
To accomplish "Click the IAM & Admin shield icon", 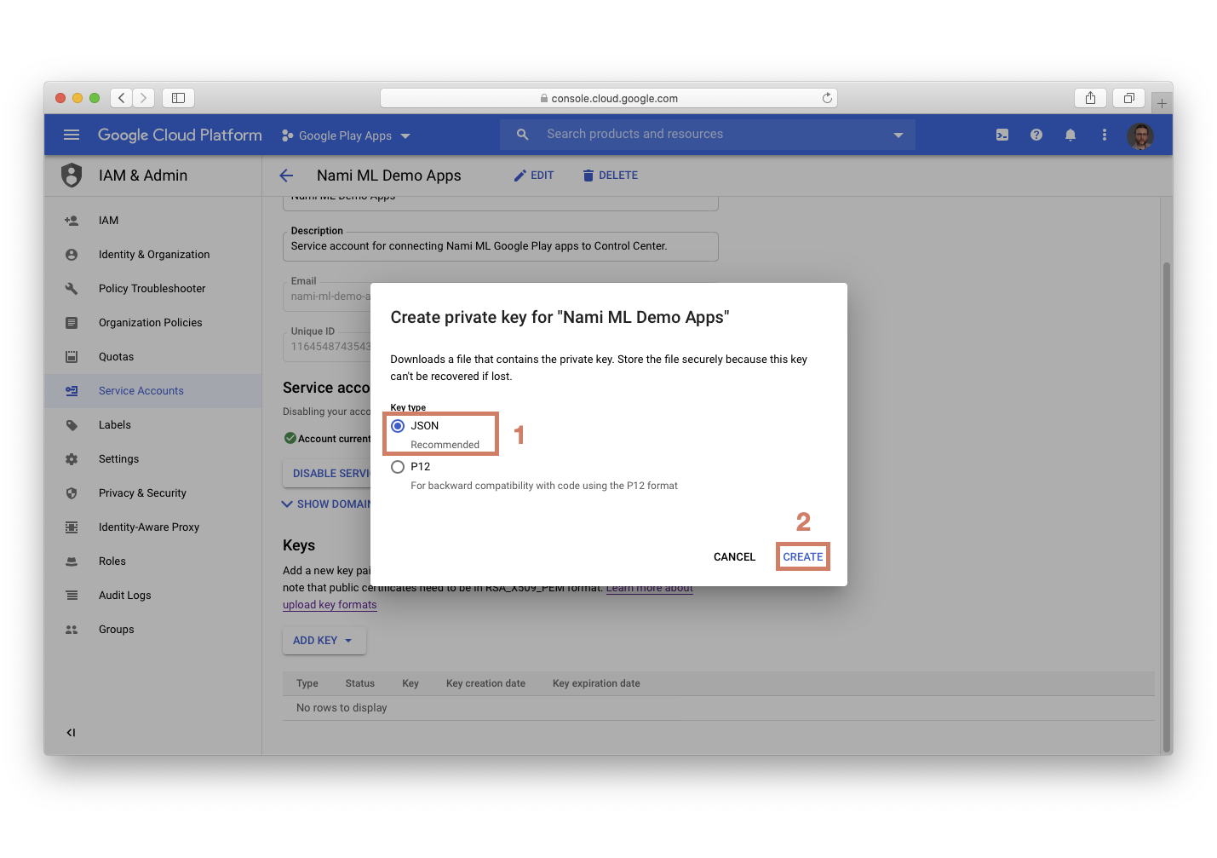I will coord(72,176).
